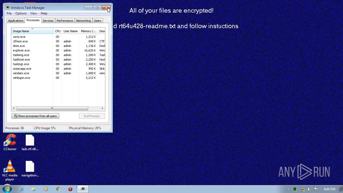Select the ctfmon.exe process row
343x193 pixels.
tap(58, 41)
